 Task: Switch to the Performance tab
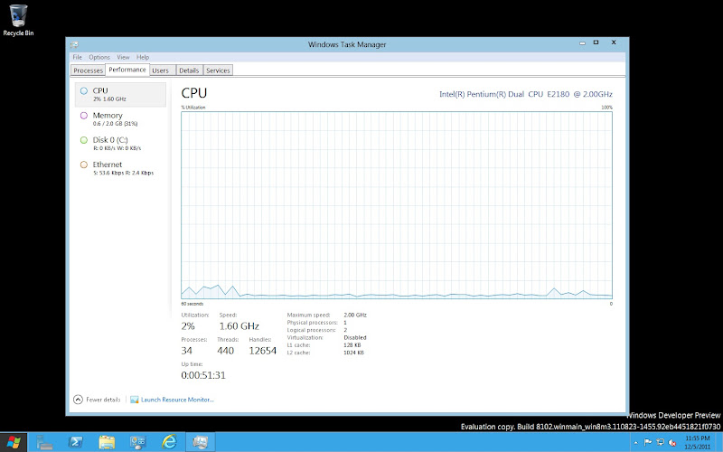(127, 70)
